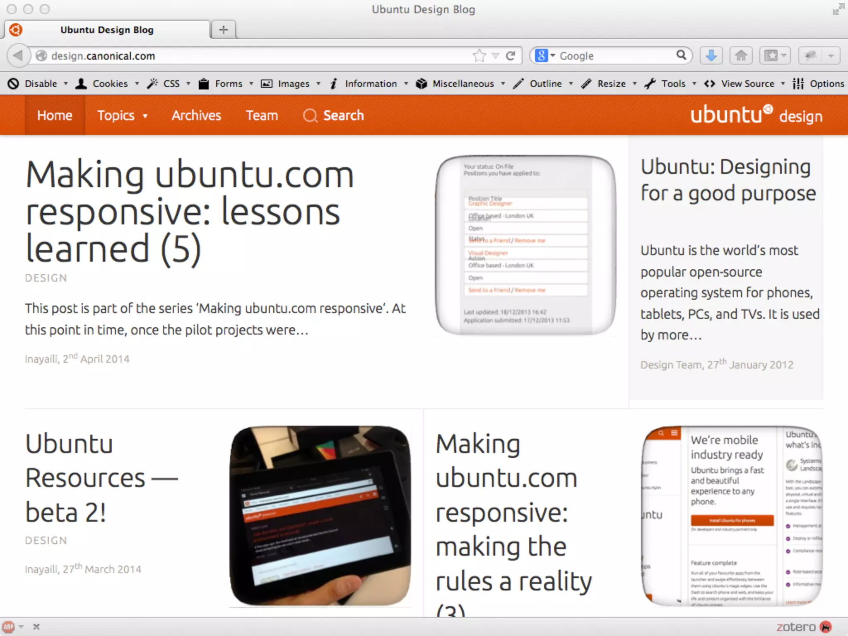
Task: Go to browser home page icon
Action: (741, 55)
